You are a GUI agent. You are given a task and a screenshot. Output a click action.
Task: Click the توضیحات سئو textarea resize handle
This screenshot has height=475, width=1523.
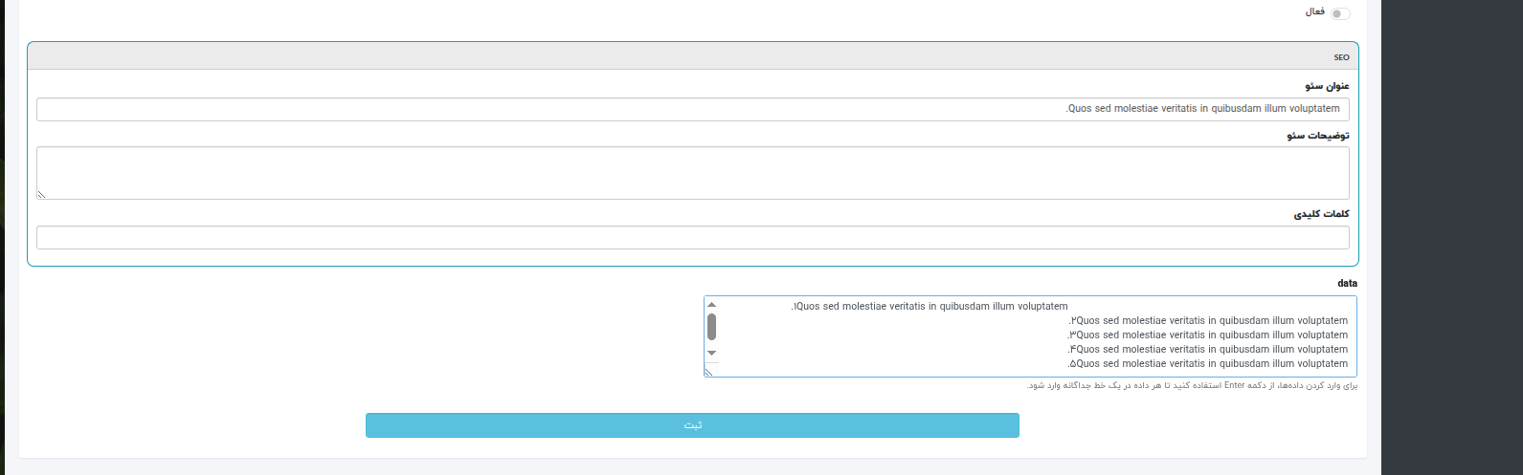(x=41, y=195)
